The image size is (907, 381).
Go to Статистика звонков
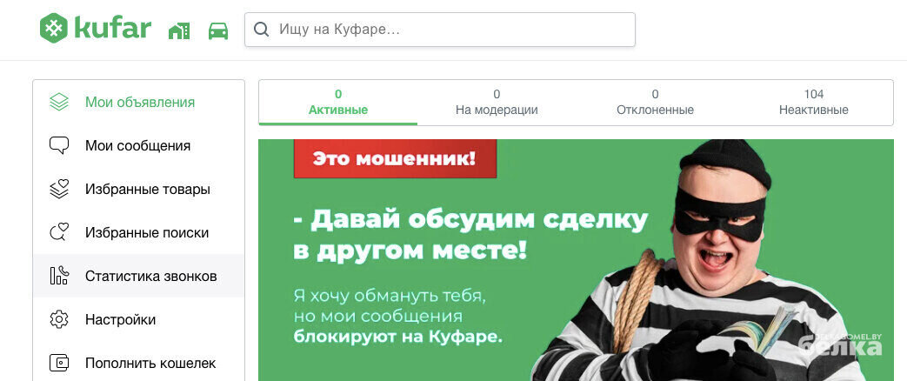point(139,277)
